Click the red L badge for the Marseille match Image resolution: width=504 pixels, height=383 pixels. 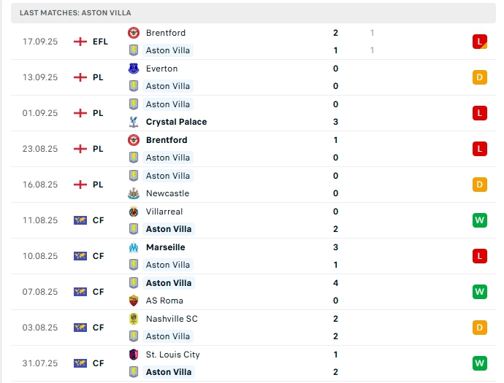click(x=479, y=256)
